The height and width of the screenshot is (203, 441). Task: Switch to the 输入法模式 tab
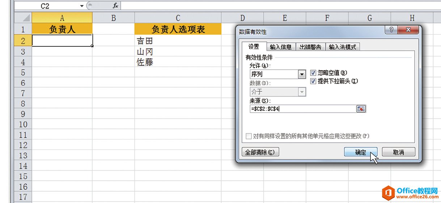coord(342,47)
